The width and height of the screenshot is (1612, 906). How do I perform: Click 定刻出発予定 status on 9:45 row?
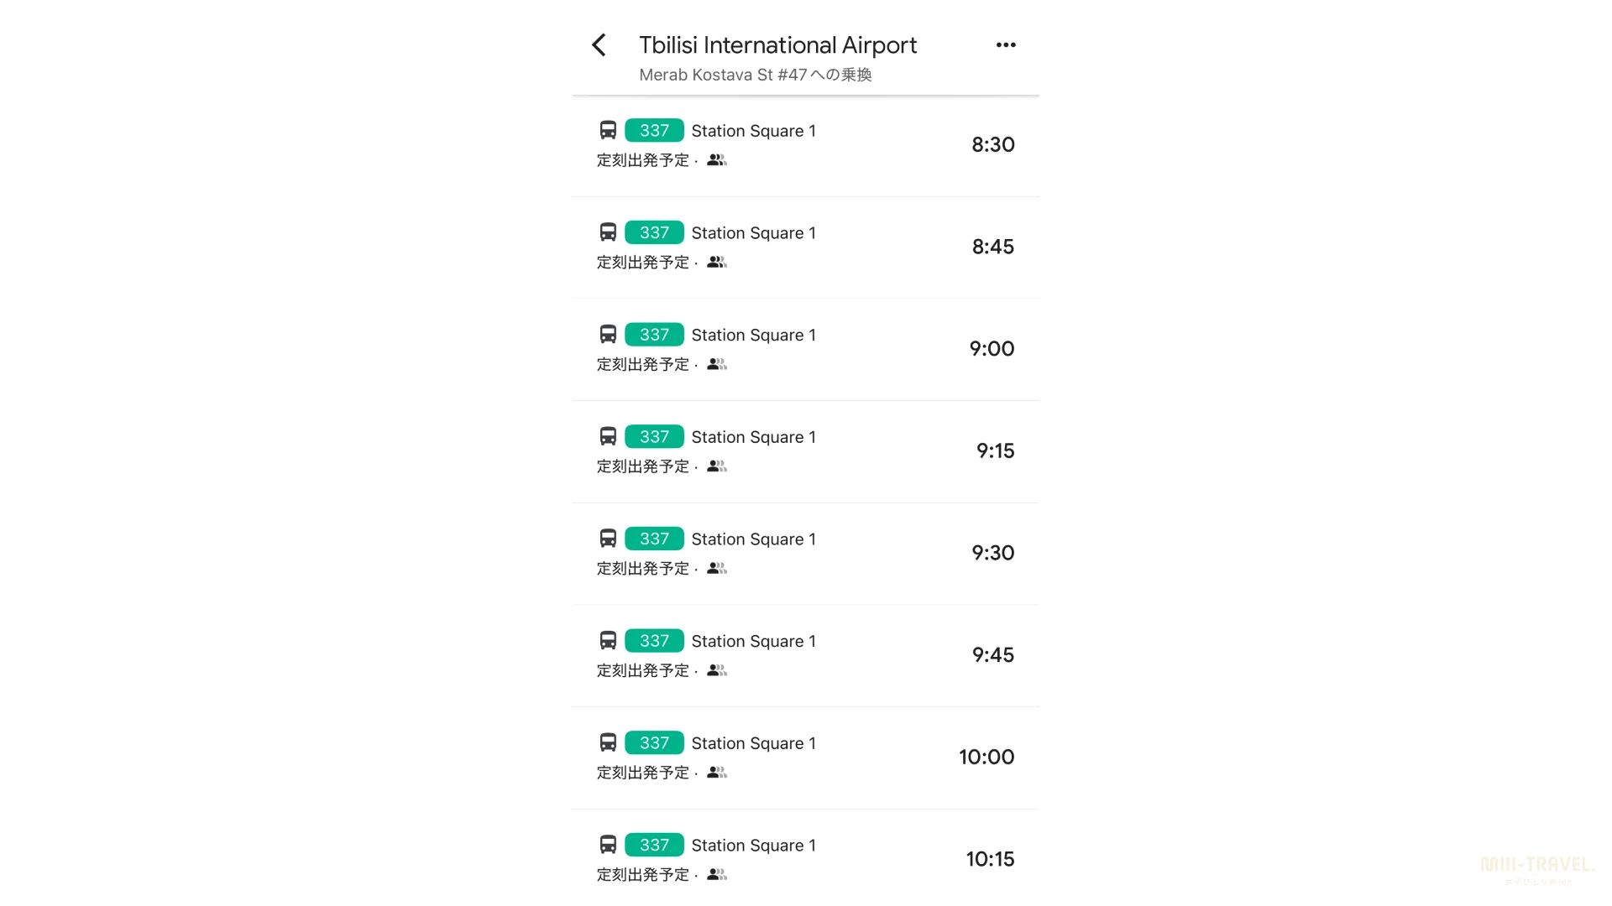click(642, 670)
